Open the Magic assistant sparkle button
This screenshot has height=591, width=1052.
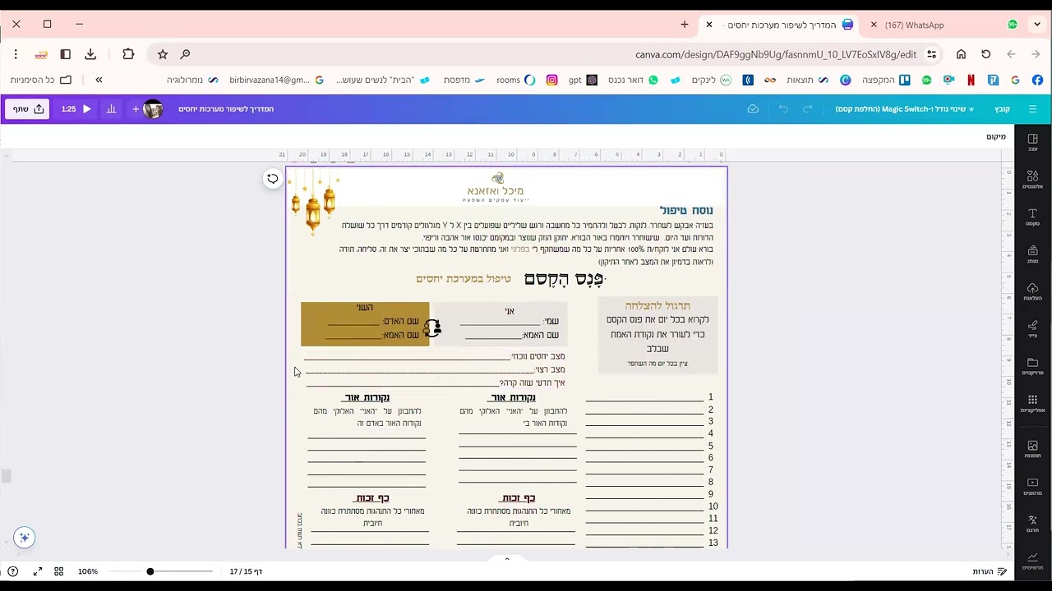pyautogui.click(x=24, y=538)
